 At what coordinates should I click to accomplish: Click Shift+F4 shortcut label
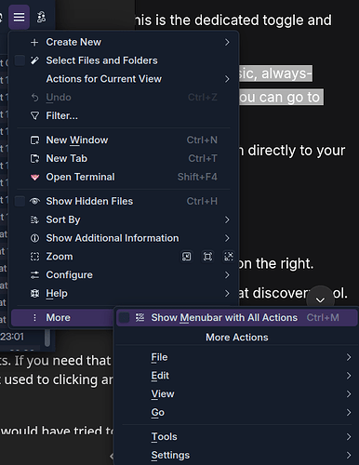[x=197, y=177]
